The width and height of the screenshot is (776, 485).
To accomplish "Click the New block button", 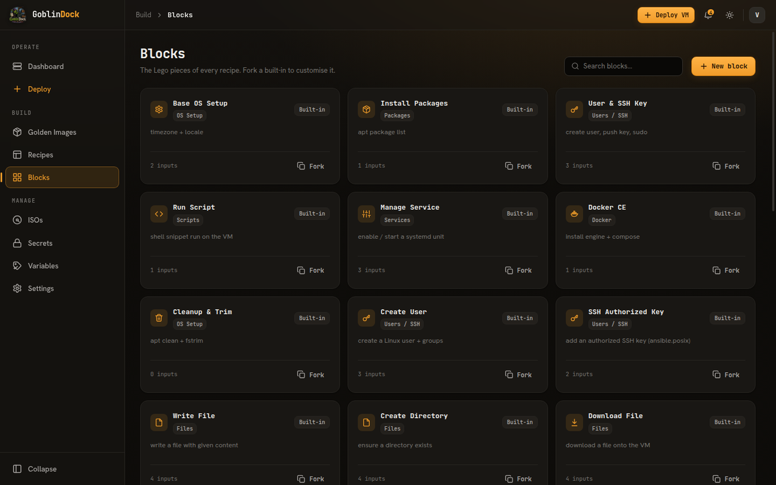I will [x=723, y=66].
